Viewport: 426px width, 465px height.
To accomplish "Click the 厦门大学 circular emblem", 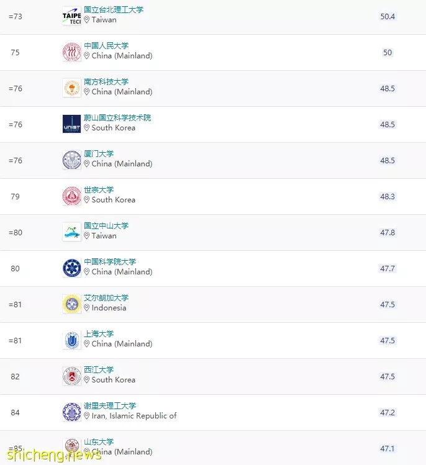I will pos(72,160).
